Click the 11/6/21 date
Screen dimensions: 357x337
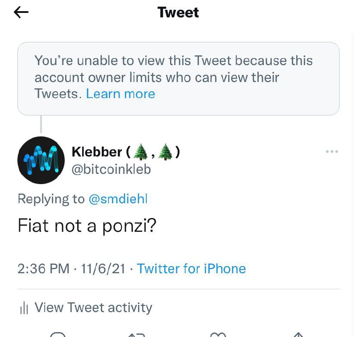coord(103,268)
